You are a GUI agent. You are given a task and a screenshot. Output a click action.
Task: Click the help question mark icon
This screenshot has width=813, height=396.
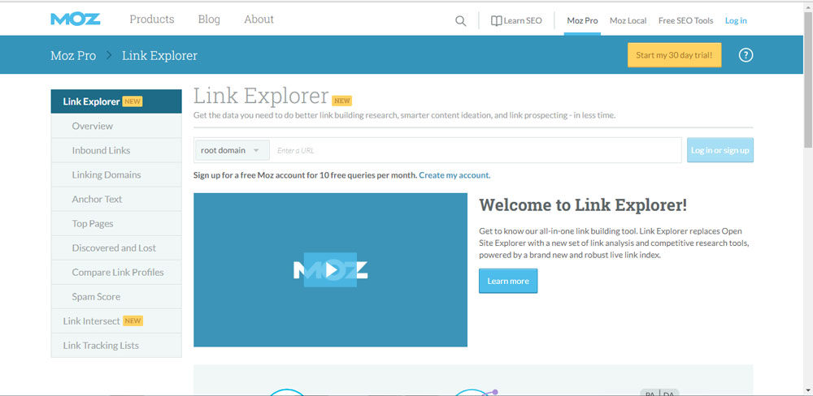(746, 55)
